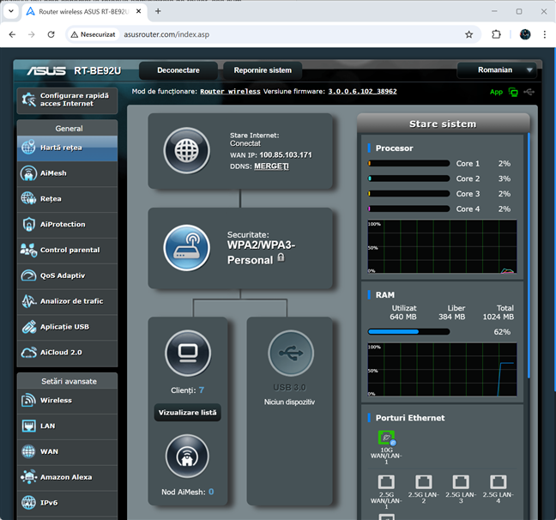Select QoS Adaptiv from sidebar
The image size is (556, 520).
pyautogui.click(x=63, y=275)
